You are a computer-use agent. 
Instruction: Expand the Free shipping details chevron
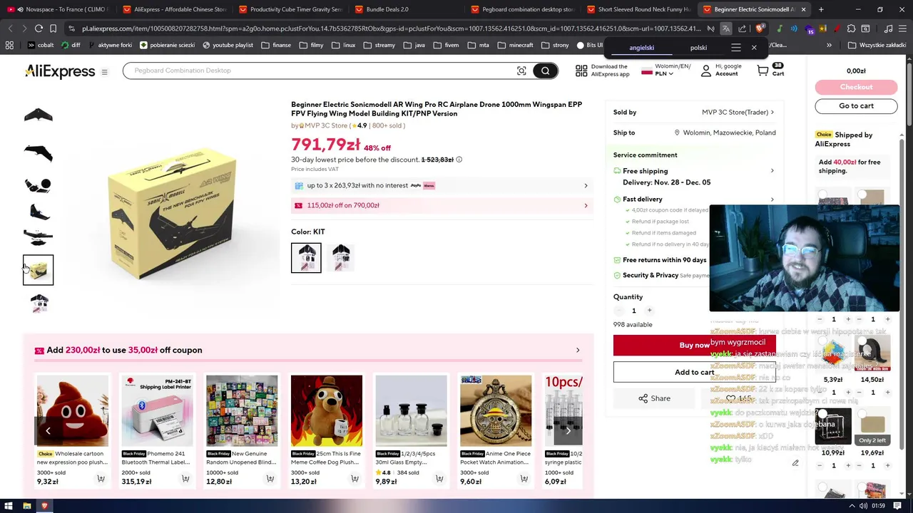(x=772, y=171)
